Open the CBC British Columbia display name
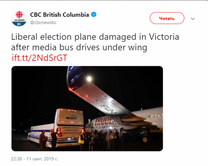The image size is (208, 166). click(x=59, y=15)
